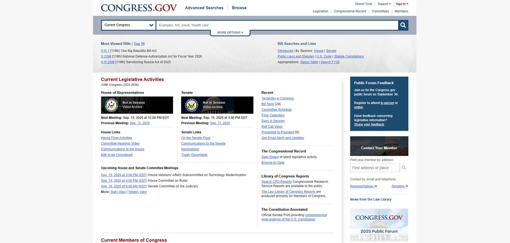Click the Congress.gov logo
Image resolution: width=510 pixels, height=243 pixels.
(x=139, y=8)
